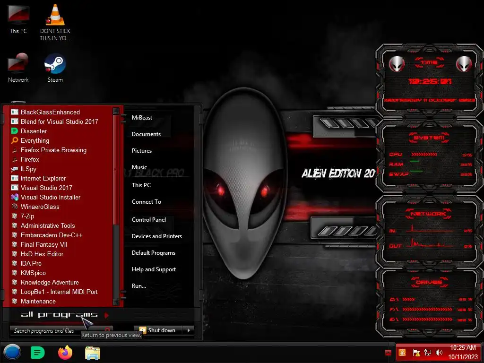Click the orange Java tray icon

pyautogui.click(x=402, y=353)
